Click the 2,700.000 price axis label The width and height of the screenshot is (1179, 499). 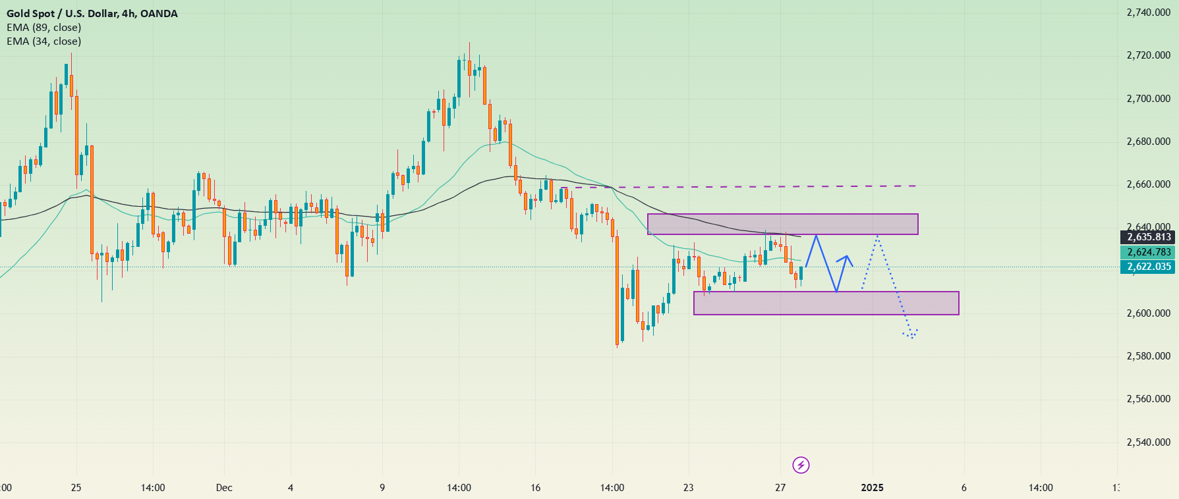tap(1149, 99)
